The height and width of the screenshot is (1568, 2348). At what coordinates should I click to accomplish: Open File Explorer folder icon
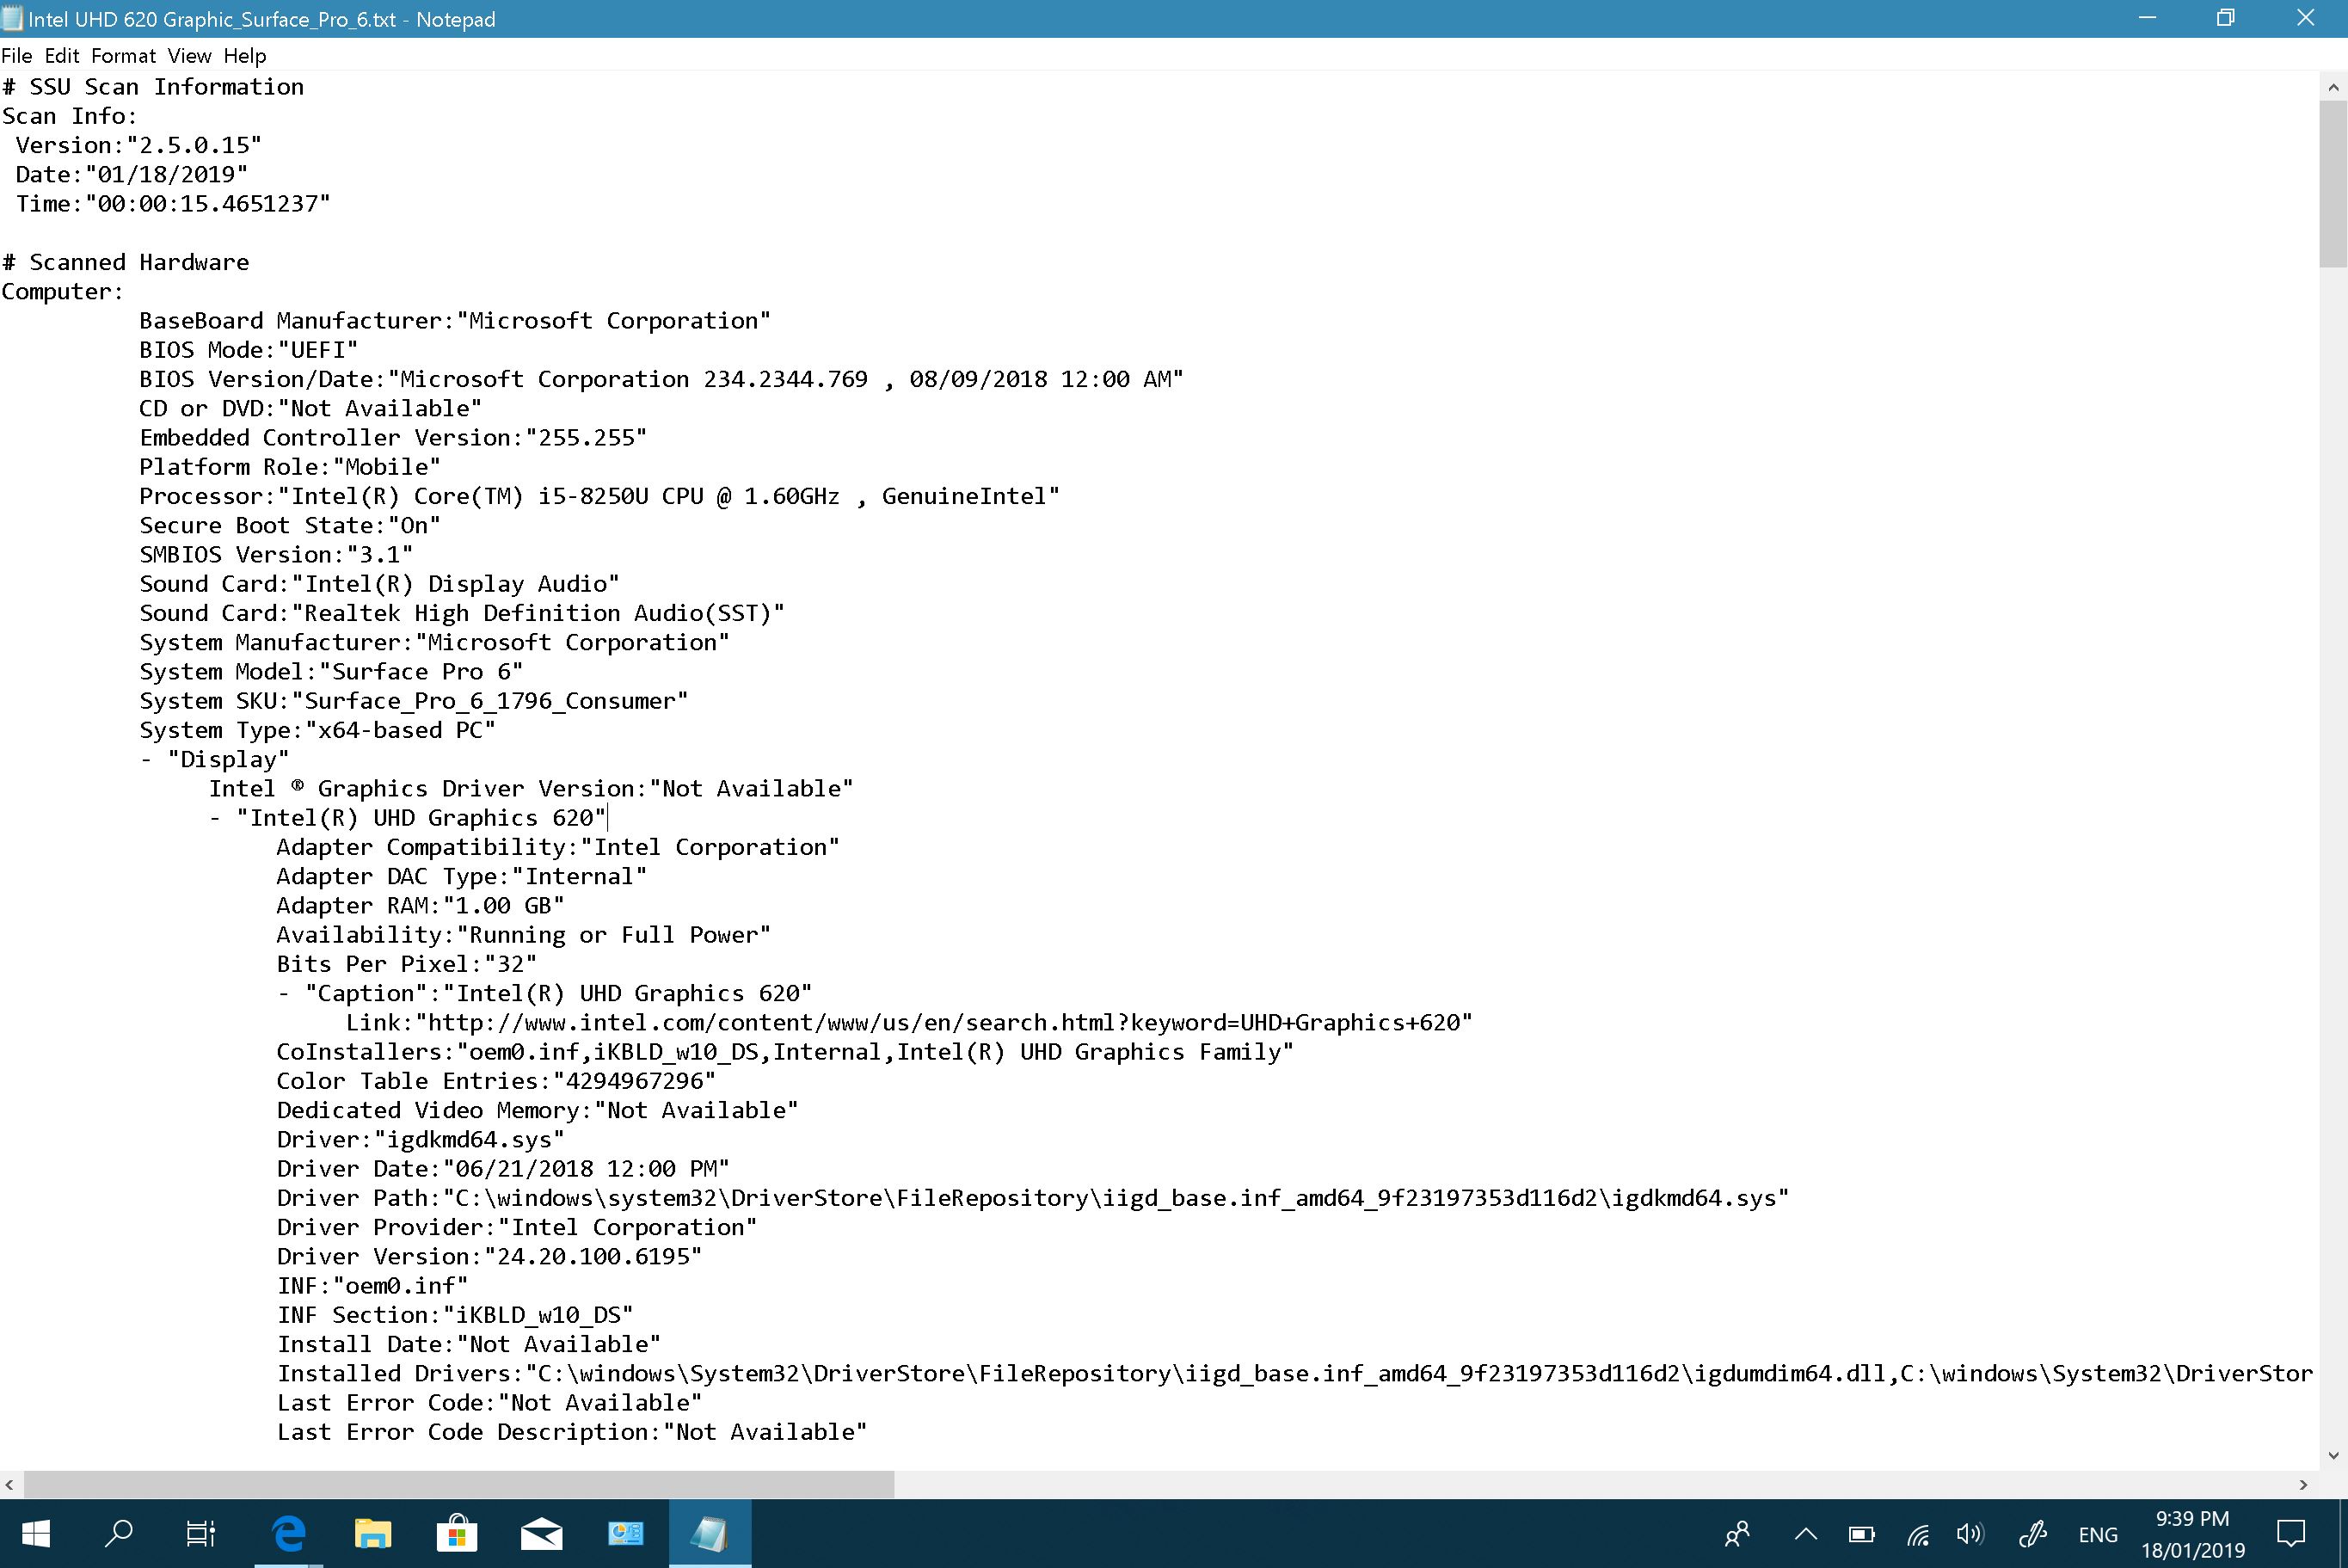click(372, 1533)
